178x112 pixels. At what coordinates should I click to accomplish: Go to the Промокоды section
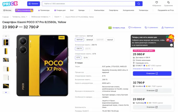click(44, 10)
